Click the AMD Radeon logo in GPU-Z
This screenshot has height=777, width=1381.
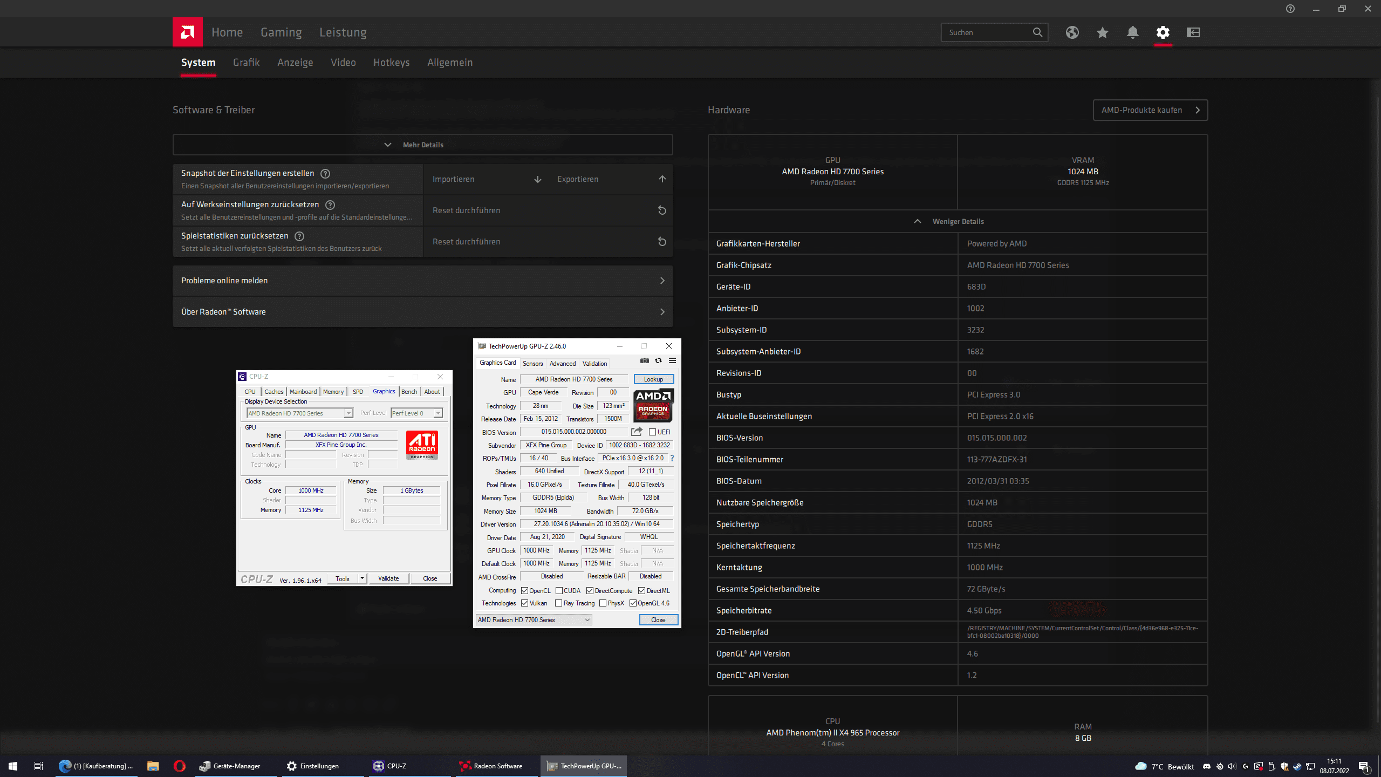click(x=653, y=405)
